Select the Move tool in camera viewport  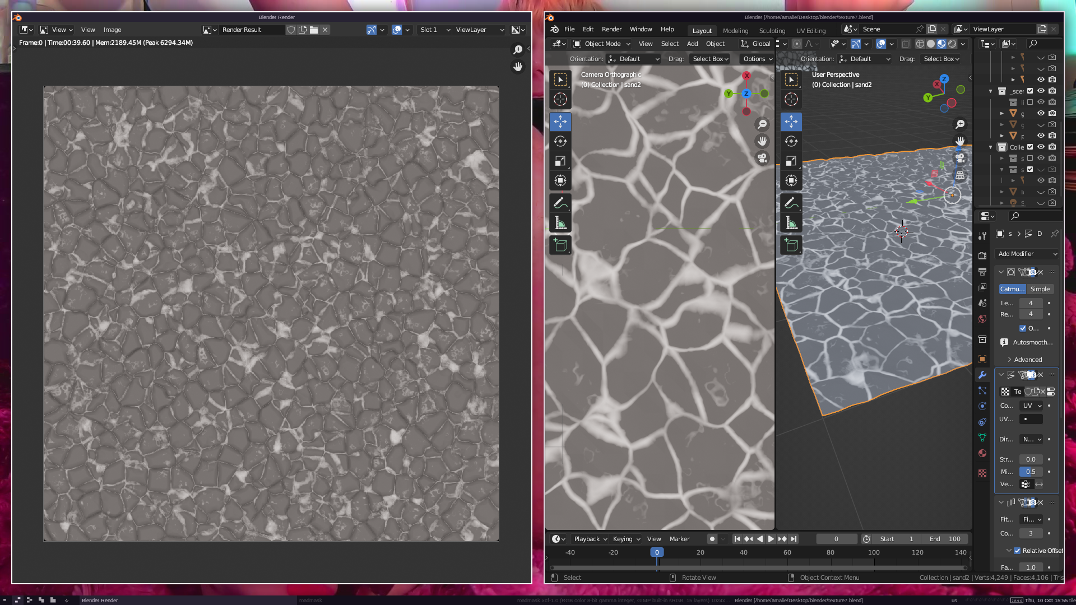click(560, 122)
